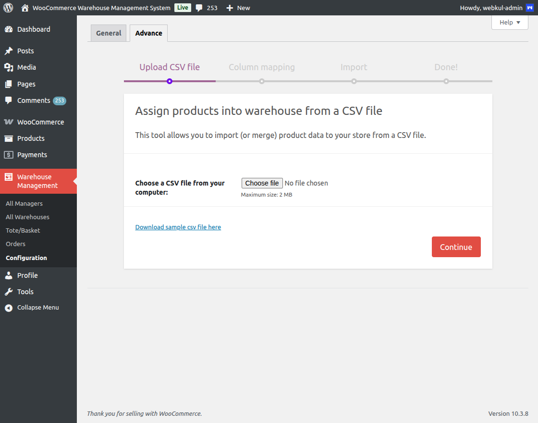
Task: Open comments bubble icon in admin bar
Action: click(199, 8)
